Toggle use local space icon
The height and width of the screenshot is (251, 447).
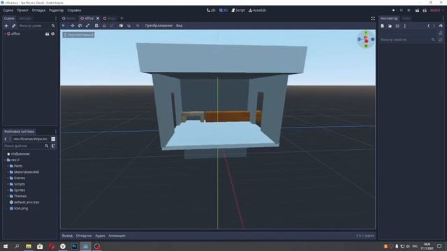121,26
